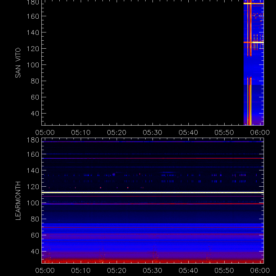
Task: Select San Vito plot's 05:20 time label
Action: coord(117,132)
